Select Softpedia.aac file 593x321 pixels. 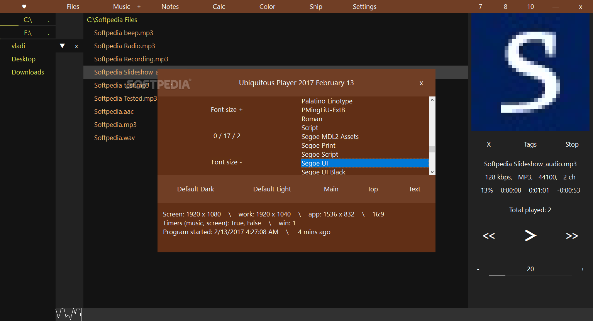click(x=114, y=112)
